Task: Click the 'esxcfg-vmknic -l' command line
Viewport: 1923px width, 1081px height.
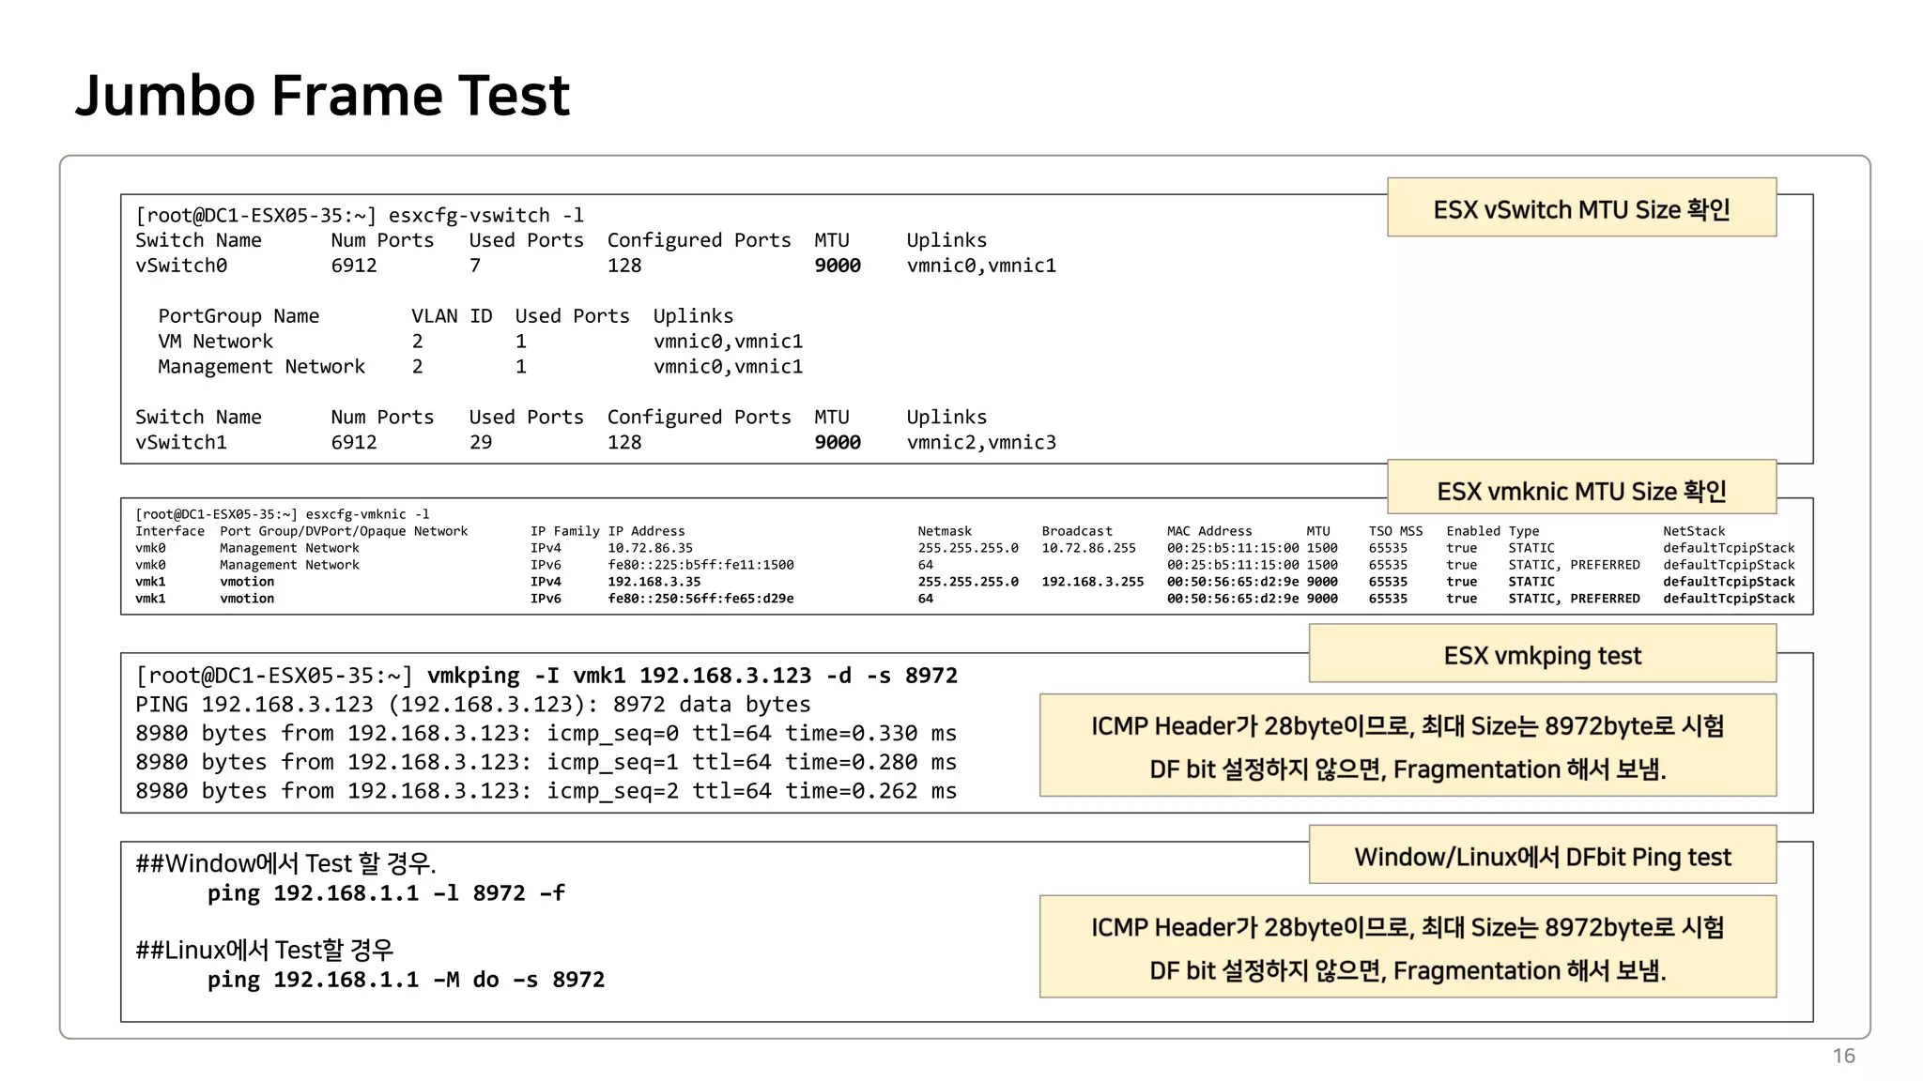Action: click(283, 514)
